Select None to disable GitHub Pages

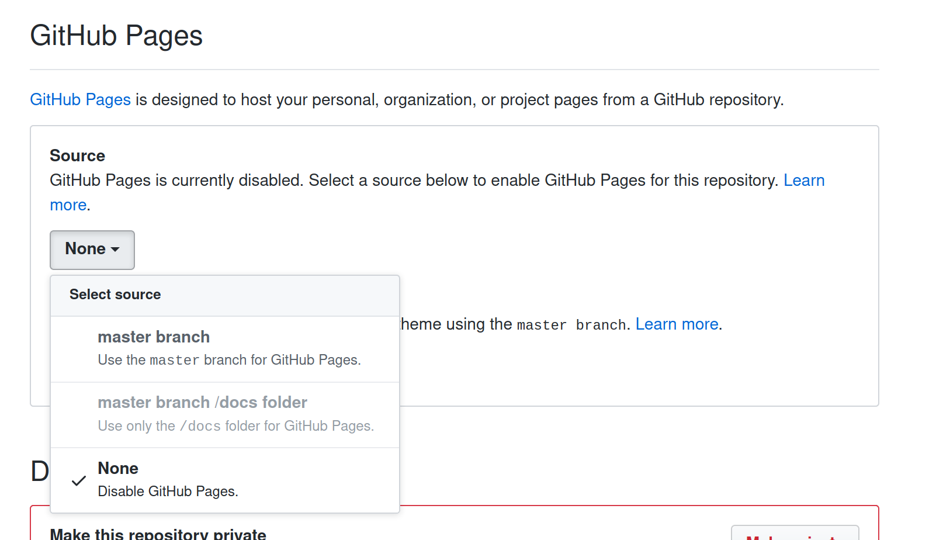coord(225,480)
